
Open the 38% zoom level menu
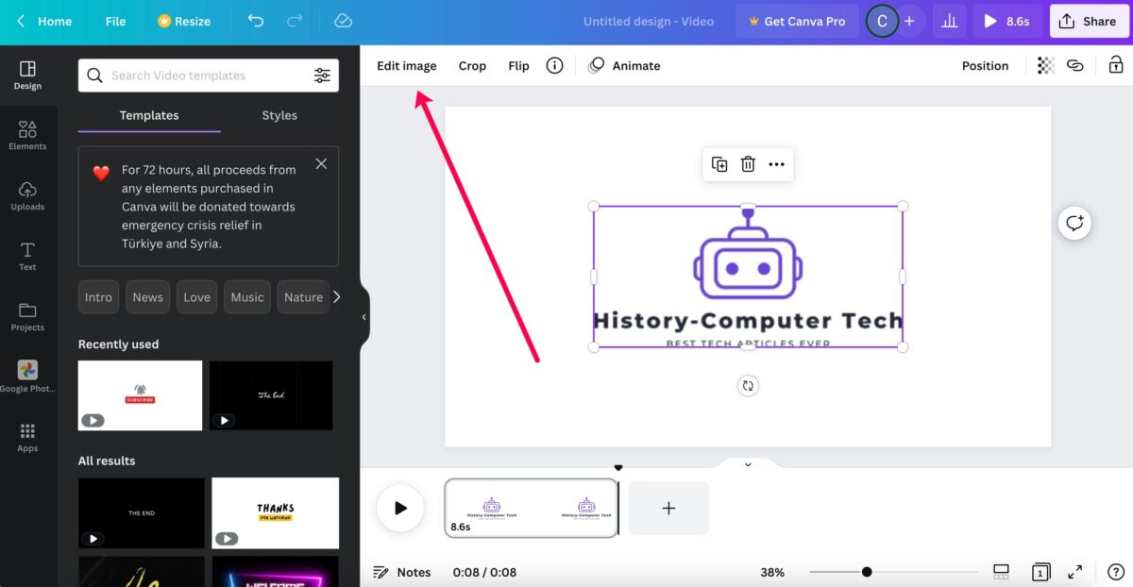click(772, 572)
